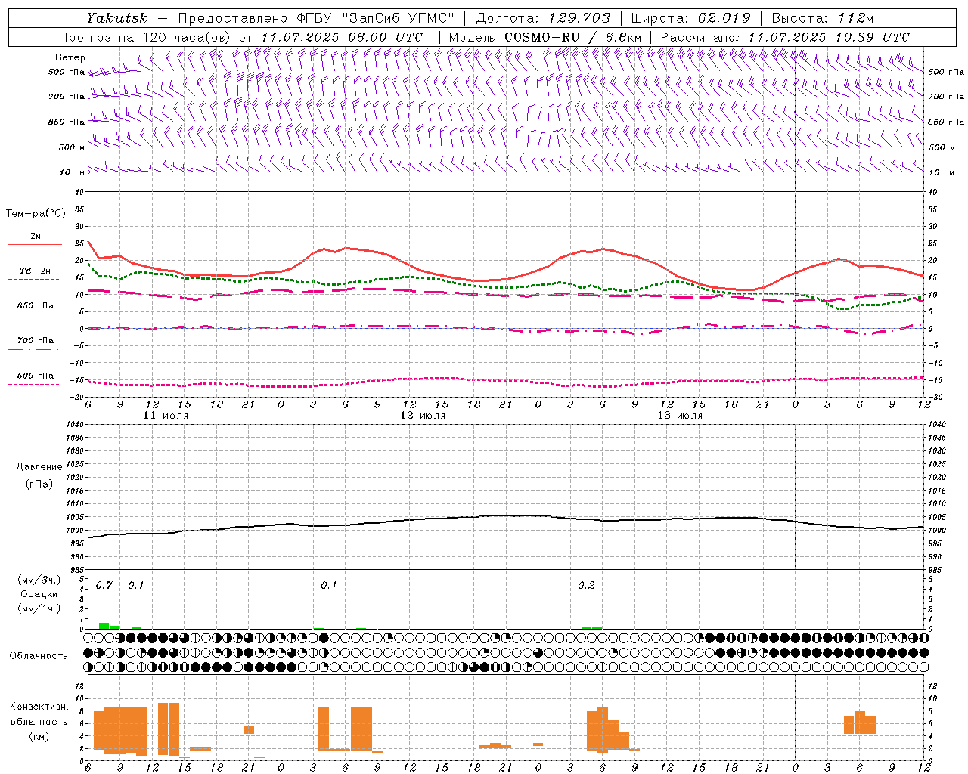Click the left-side "10 м" wind level label

(x=73, y=172)
